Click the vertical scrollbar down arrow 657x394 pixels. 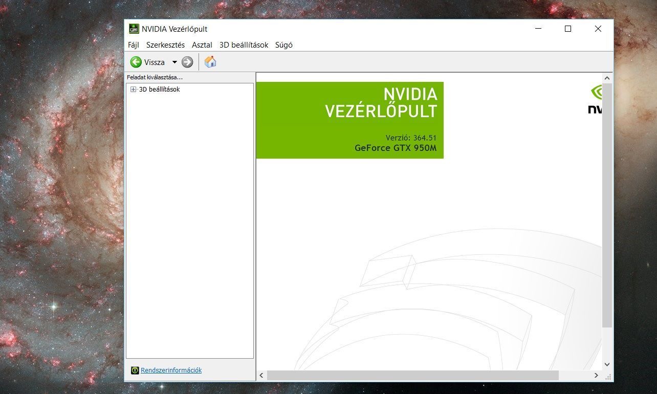point(607,365)
